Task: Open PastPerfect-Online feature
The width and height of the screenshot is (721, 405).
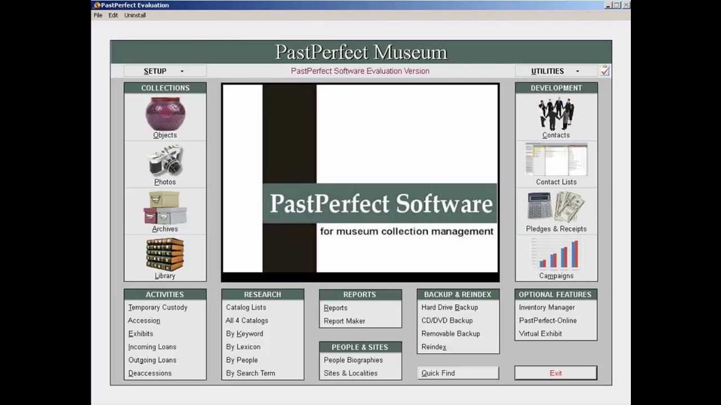Action: [x=548, y=321]
